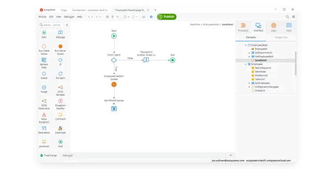Choose the Exception Handler tool
Image resolution: width=334 pixels, height=169 pixels.
(60, 104)
